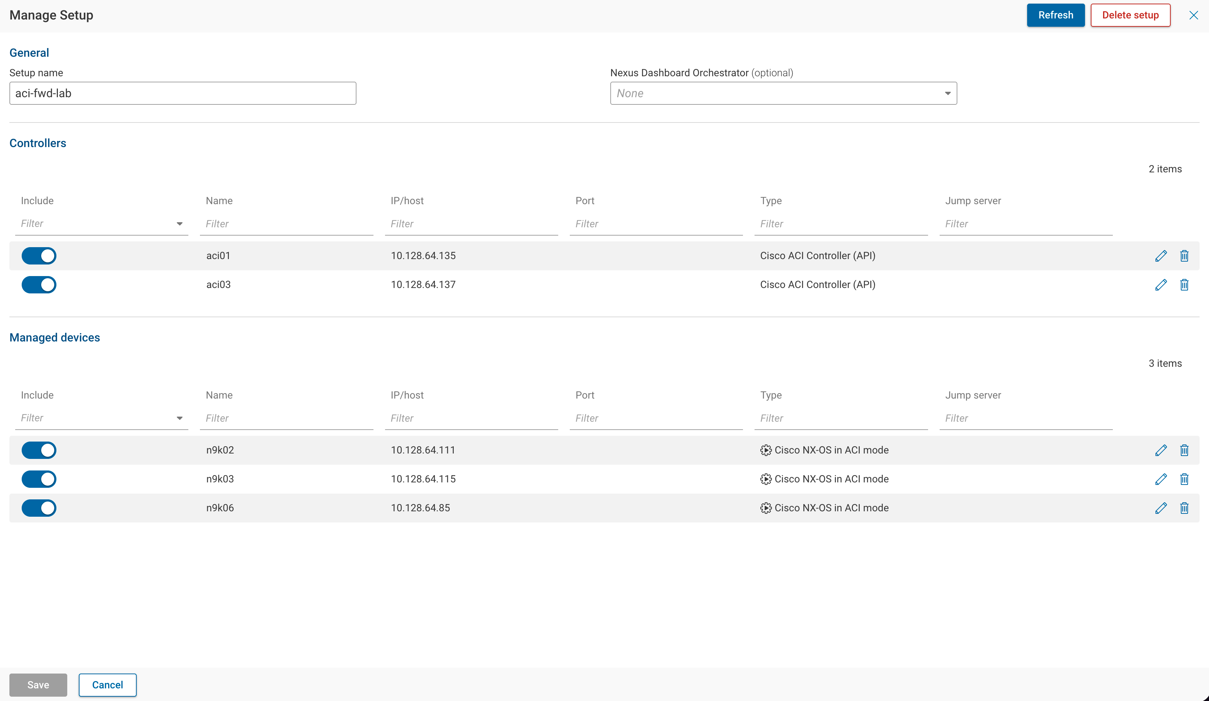This screenshot has height=701, width=1209.
Task: Click the gear type icon for n9k03
Action: 766,479
